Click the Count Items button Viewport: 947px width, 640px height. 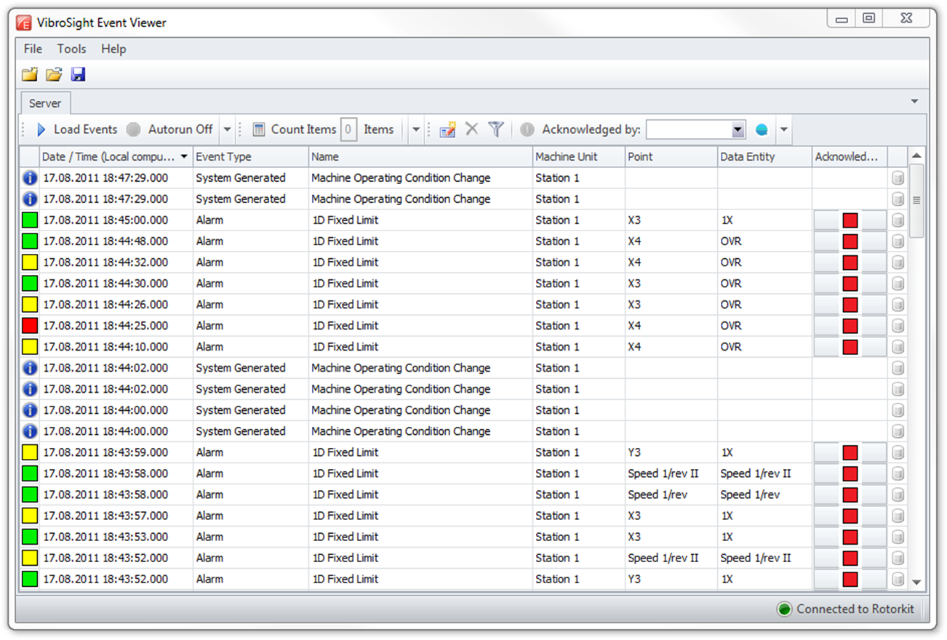[295, 129]
